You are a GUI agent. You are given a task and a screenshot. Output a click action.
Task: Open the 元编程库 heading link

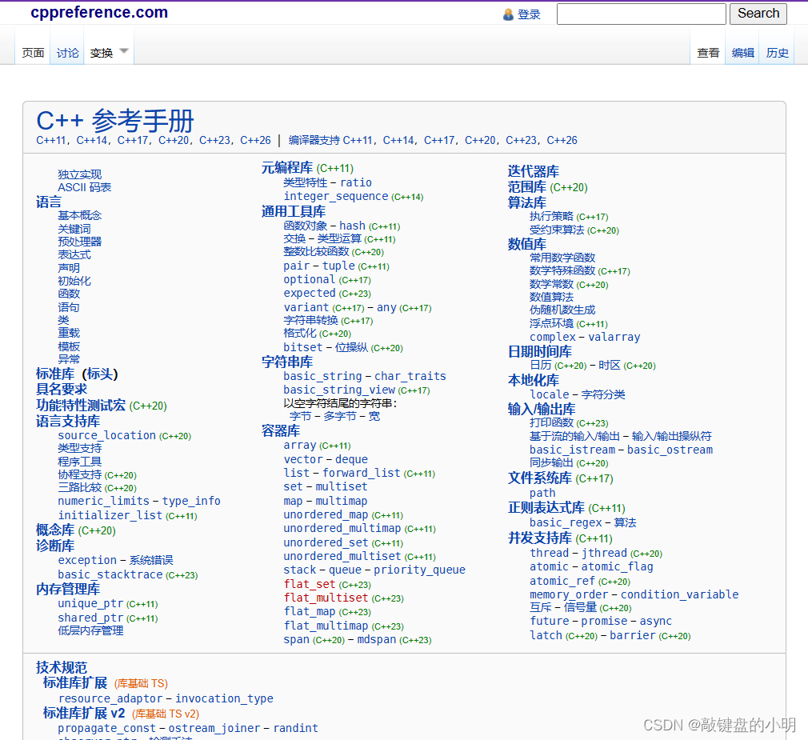(287, 167)
